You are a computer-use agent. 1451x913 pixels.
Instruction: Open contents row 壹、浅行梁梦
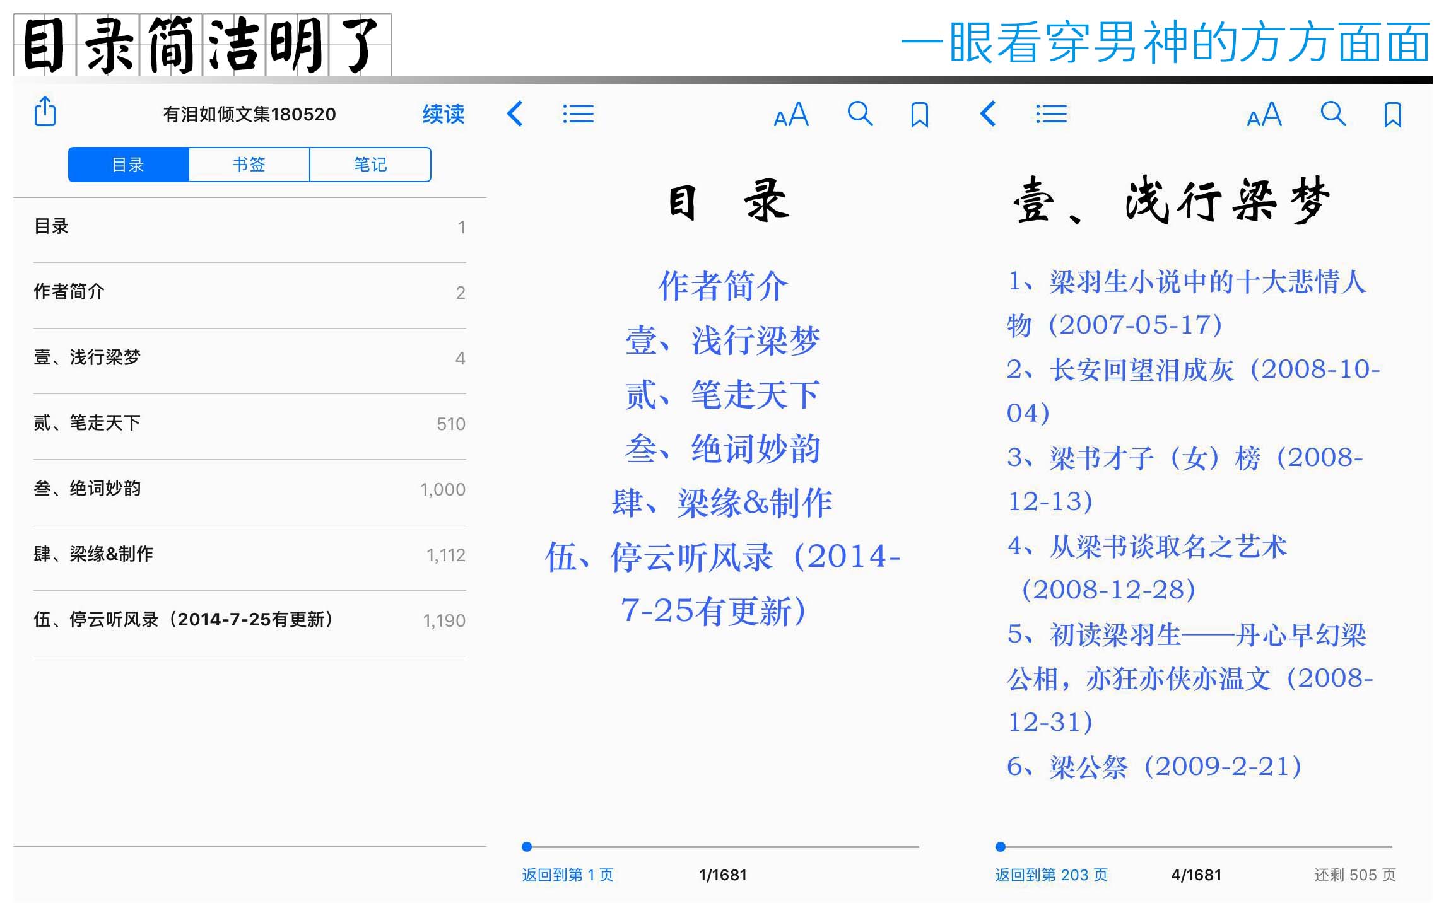point(250,358)
